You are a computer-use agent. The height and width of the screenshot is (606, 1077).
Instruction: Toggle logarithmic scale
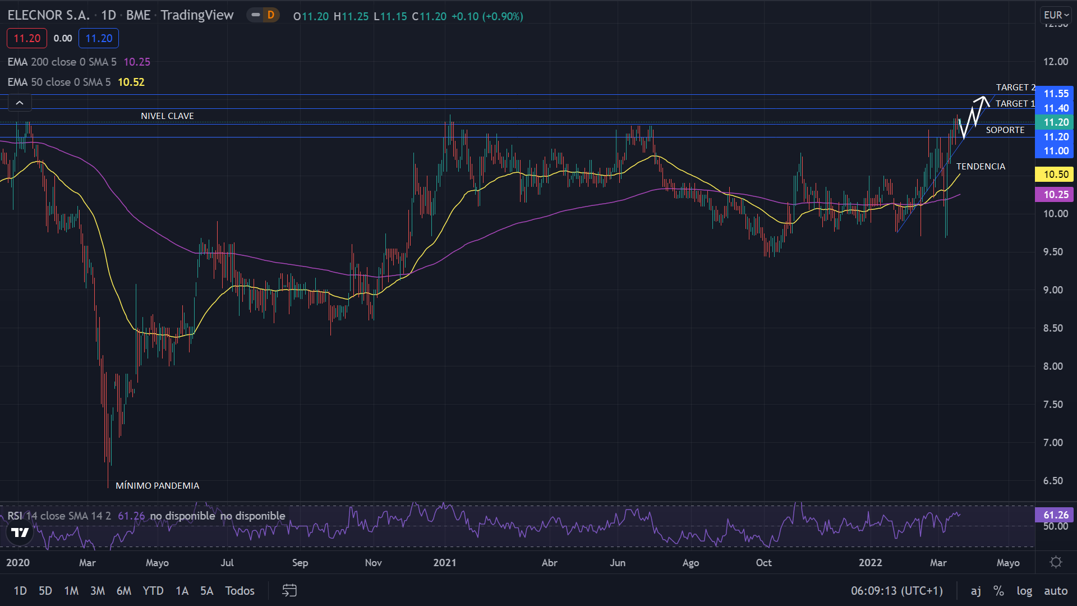click(1024, 590)
